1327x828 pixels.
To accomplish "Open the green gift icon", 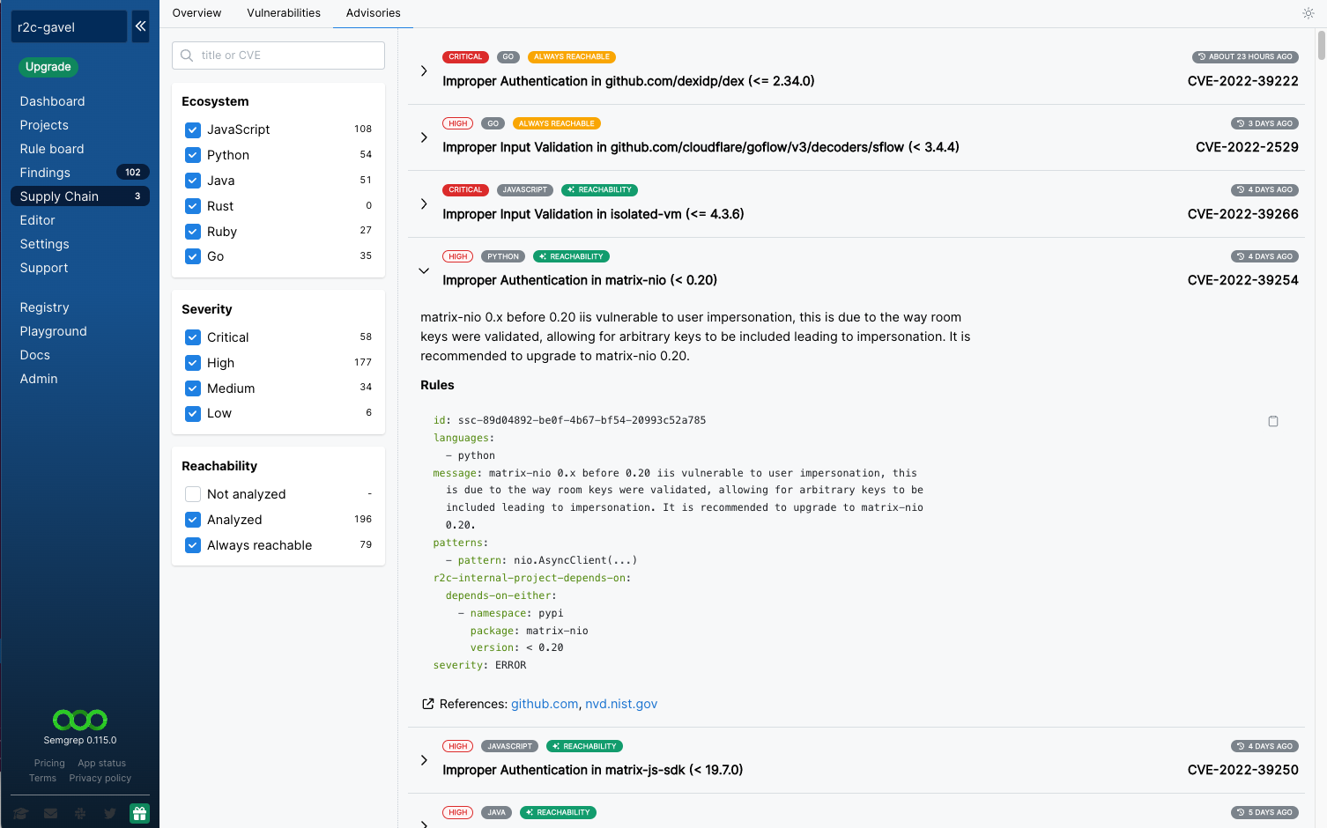I will (140, 814).
